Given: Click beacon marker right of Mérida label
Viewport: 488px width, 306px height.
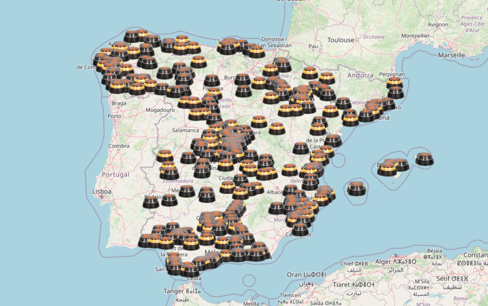Looking at the screenshot, I should [187, 191].
